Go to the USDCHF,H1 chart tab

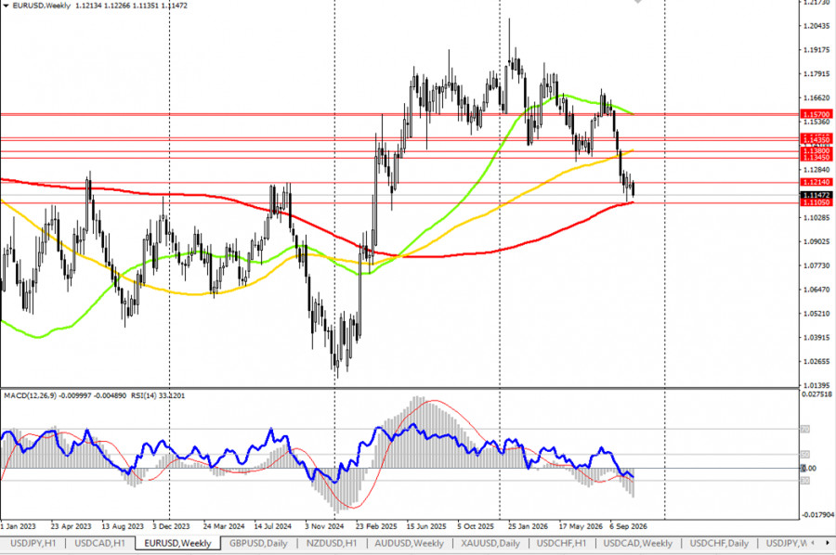pos(561,543)
